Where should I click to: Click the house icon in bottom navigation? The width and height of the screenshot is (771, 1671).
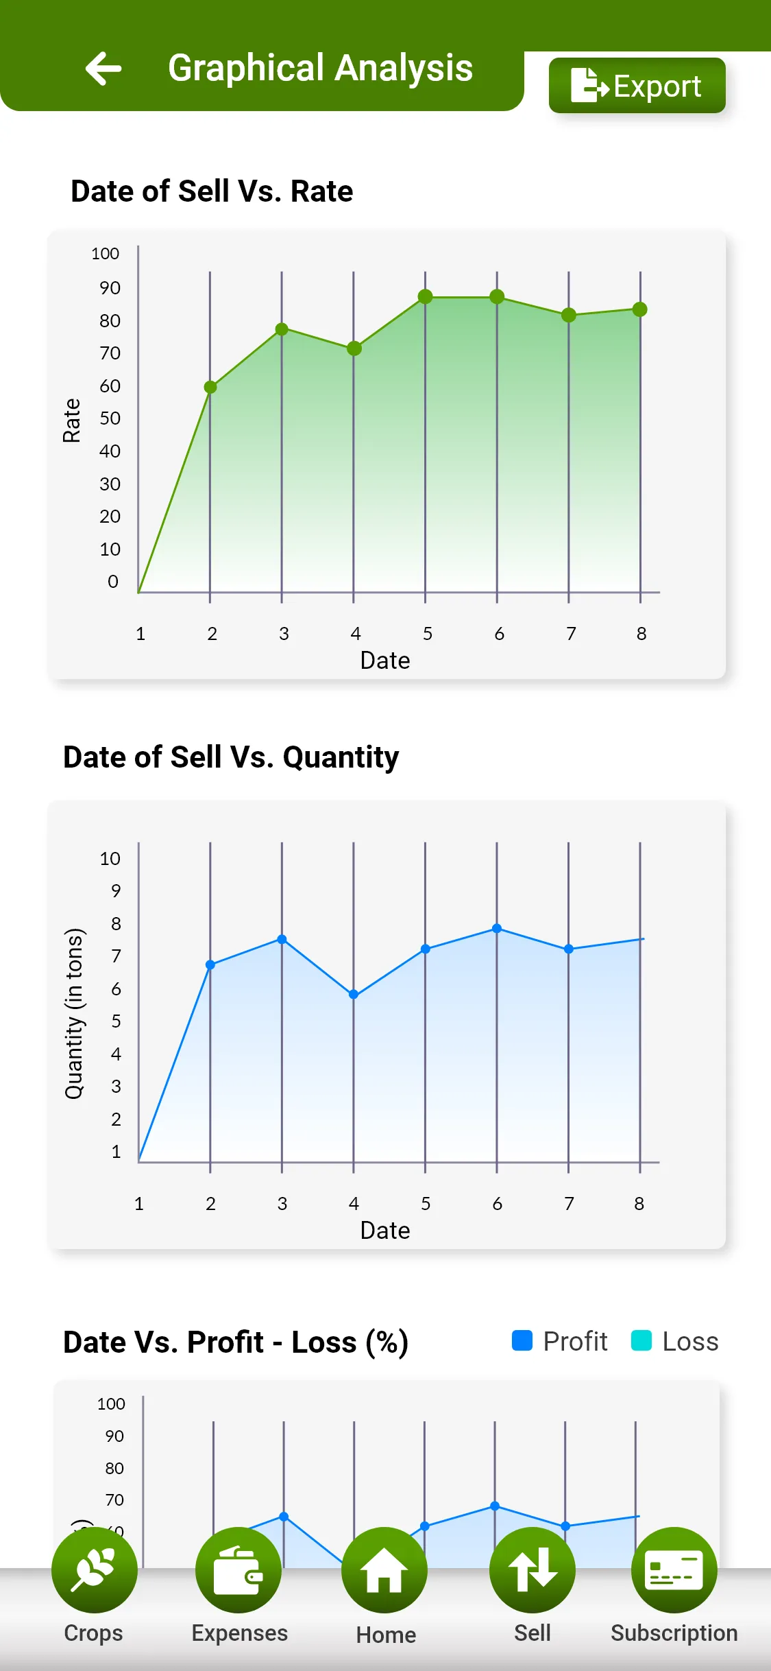pos(384,1570)
